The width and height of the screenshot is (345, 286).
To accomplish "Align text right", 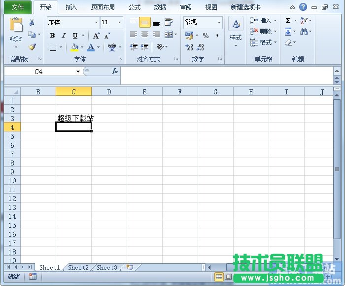I will pyautogui.click(x=156, y=35).
